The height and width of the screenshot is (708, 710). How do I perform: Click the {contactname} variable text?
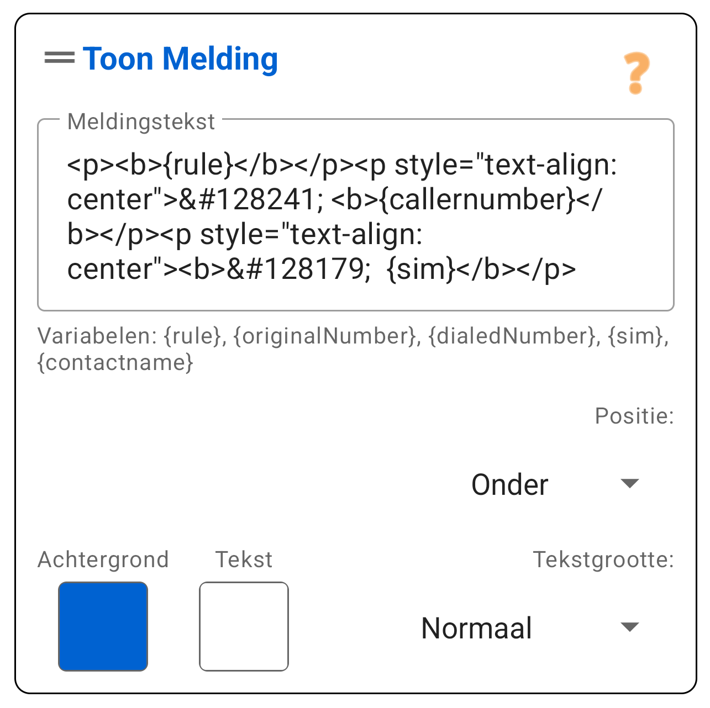click(114, 363)
